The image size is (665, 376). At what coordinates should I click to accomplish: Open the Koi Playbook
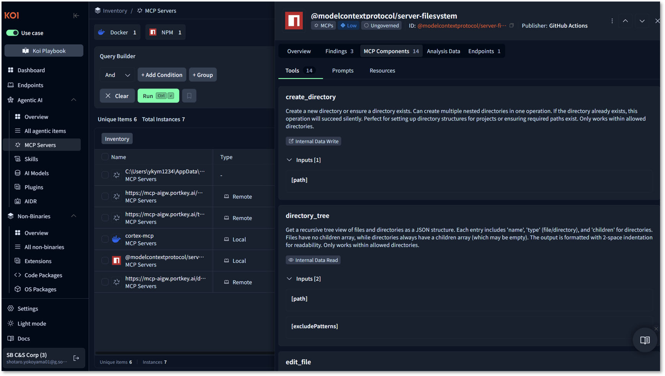pyautogui.click(x=44, y=51)
